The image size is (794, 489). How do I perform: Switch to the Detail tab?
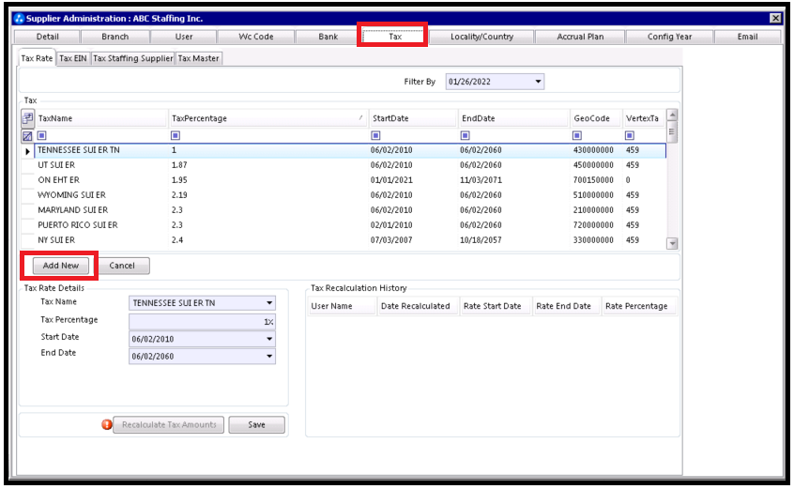pyautogui.click(x=48, y=37)
